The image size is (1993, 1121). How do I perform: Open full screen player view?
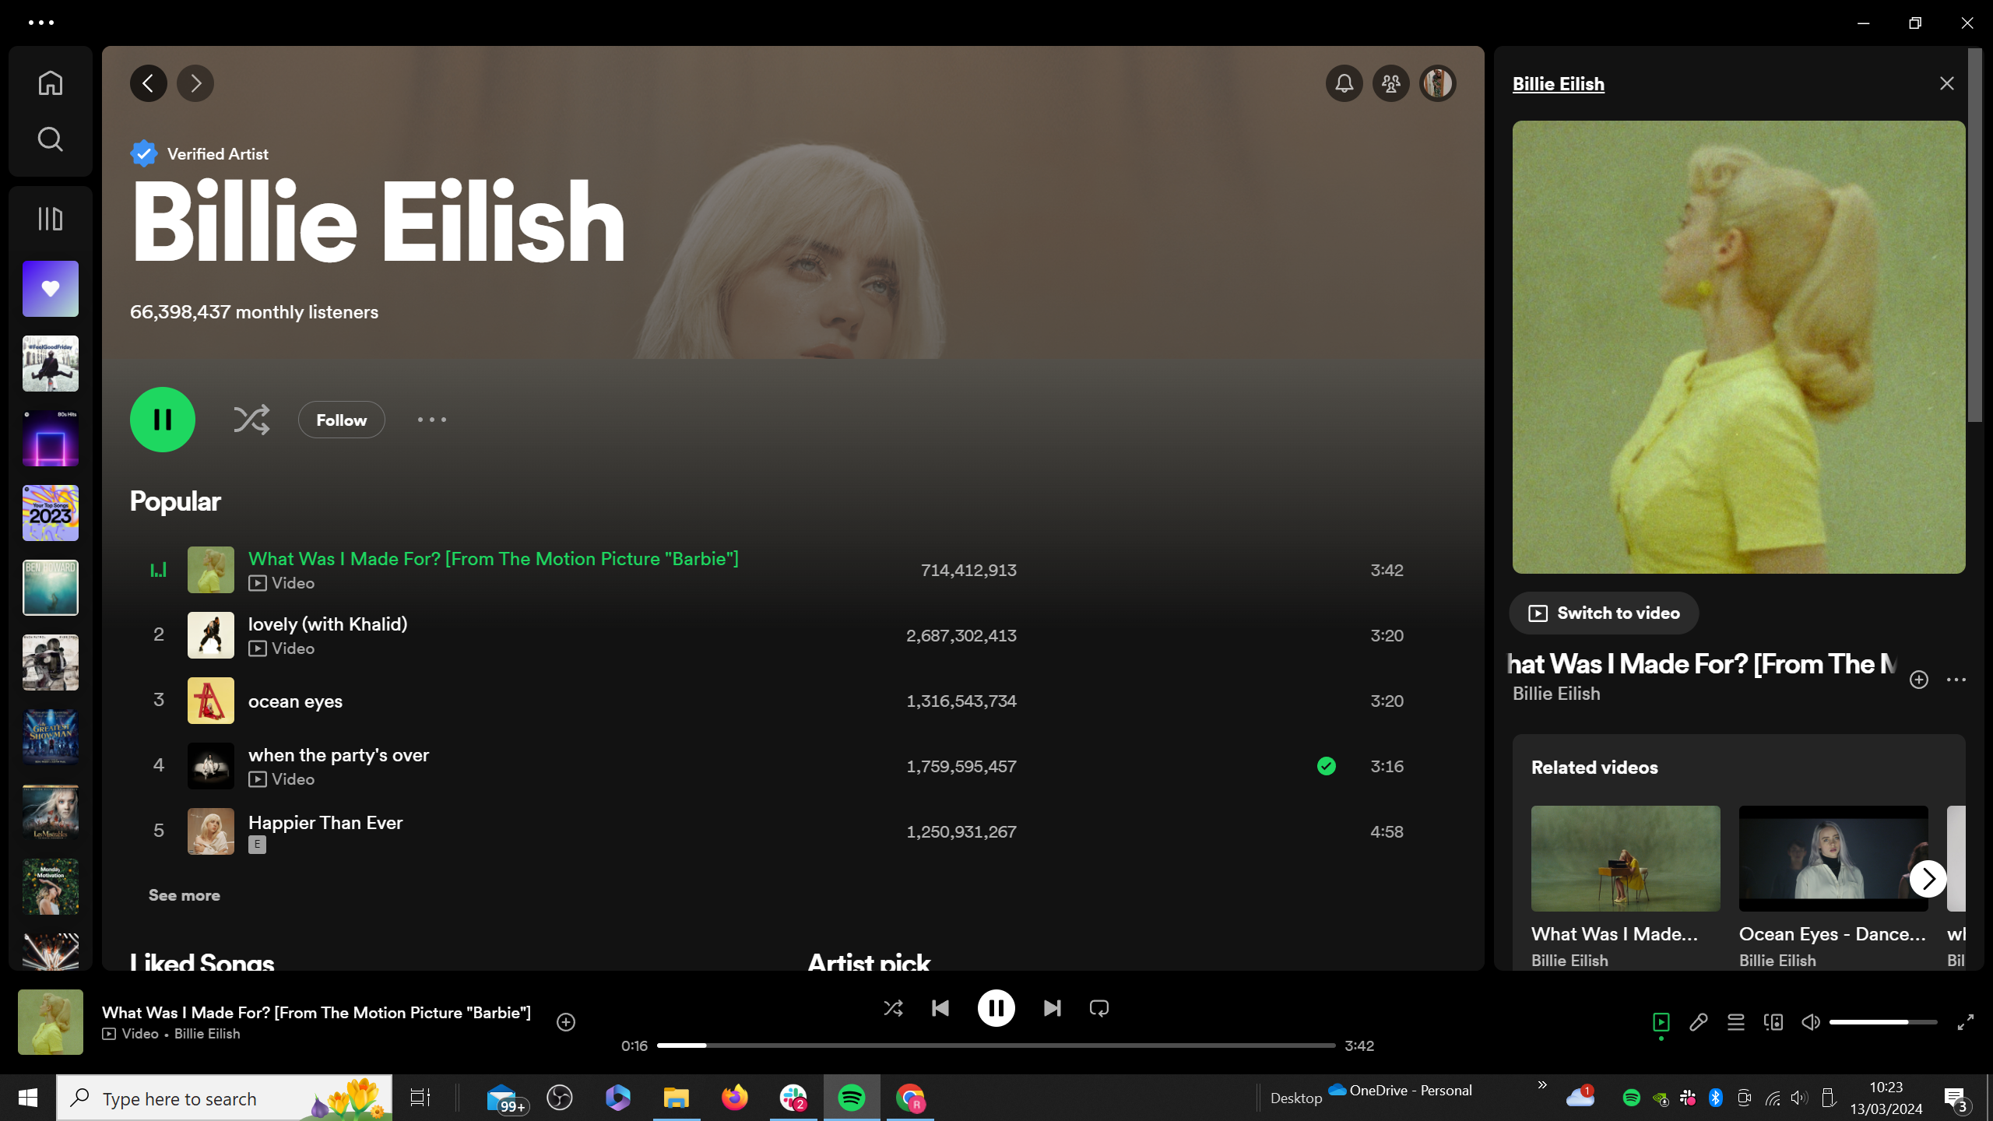pos(1966,1022)
